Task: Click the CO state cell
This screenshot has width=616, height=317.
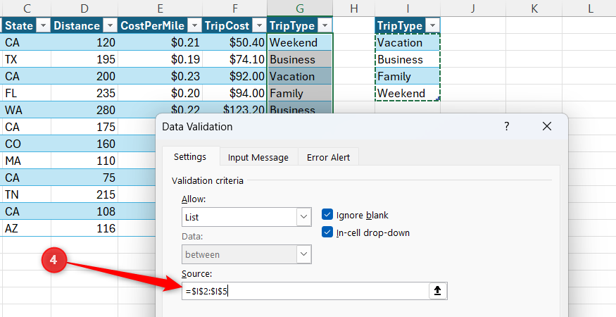Action: (27, 144)
